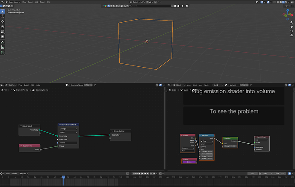Adjust the purple Value node field
295x187 pixels.
pos(189,162)
